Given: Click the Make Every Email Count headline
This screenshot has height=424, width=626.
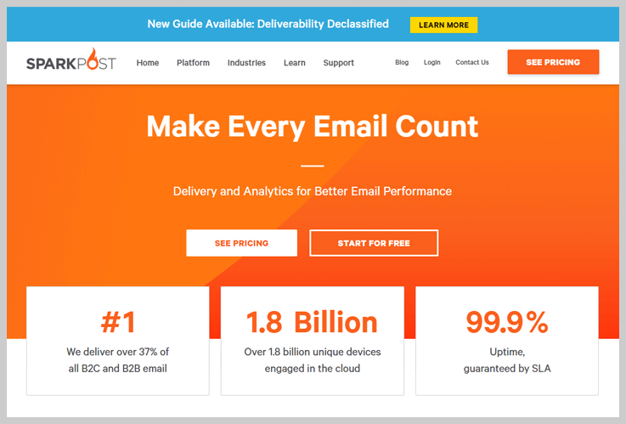Looking at the screenshot, I should point(313,127).
